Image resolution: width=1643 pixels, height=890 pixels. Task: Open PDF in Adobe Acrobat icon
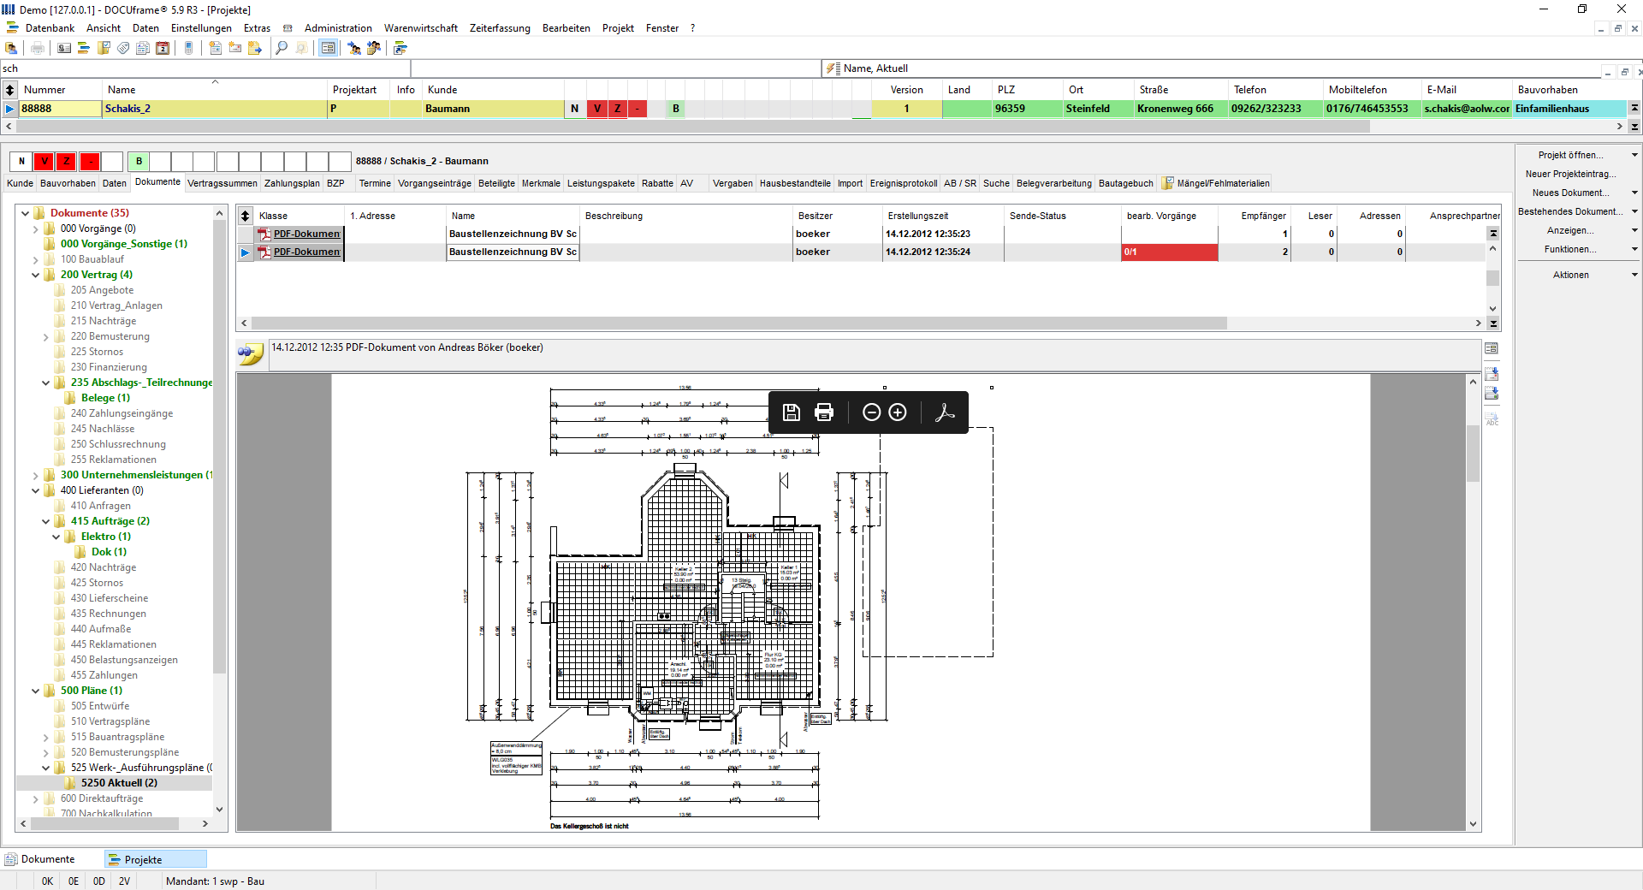click(x=945, y=412)
